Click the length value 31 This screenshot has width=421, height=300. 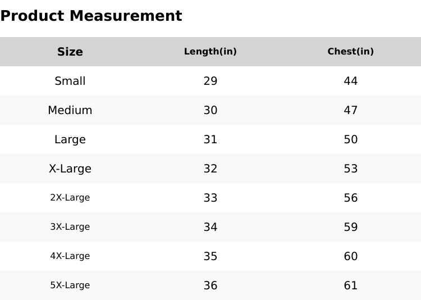[x=210, y=139]
